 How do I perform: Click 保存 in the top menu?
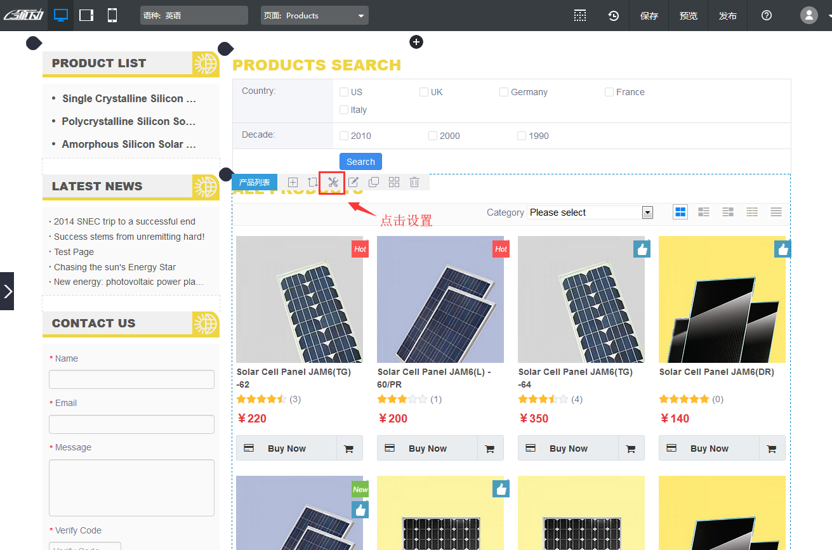click(649, 16)
